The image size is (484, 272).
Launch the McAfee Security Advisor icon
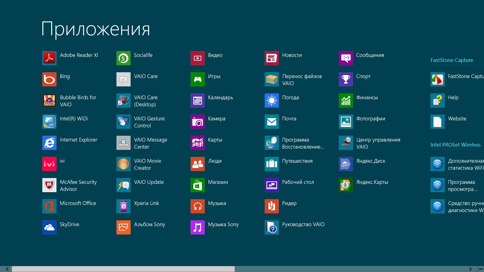(49, 185)
